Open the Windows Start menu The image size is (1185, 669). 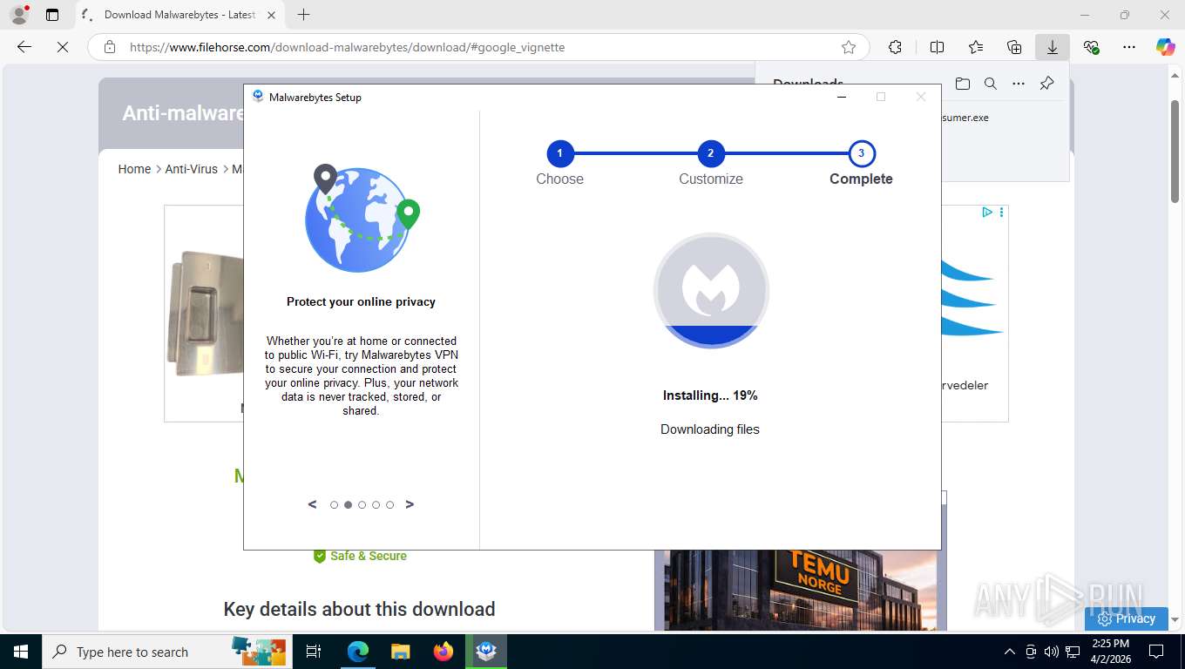pyautogui.click(x=20, y=652)
